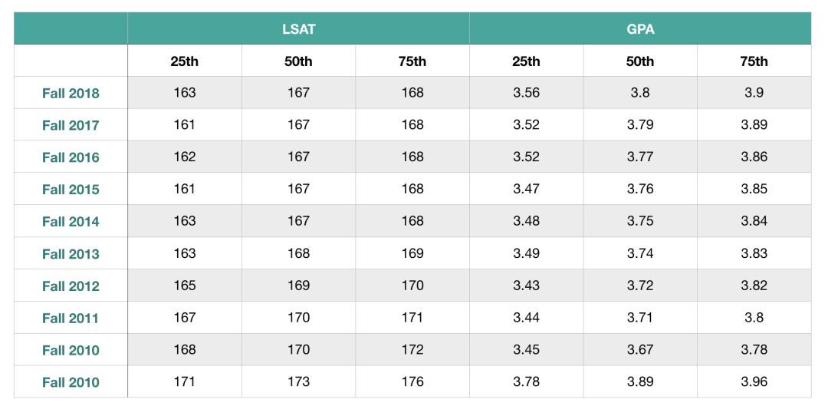828x416 pixels.
Task: Click the 172 LSAT 75th percentile cell
Action: tap(412, 349)
